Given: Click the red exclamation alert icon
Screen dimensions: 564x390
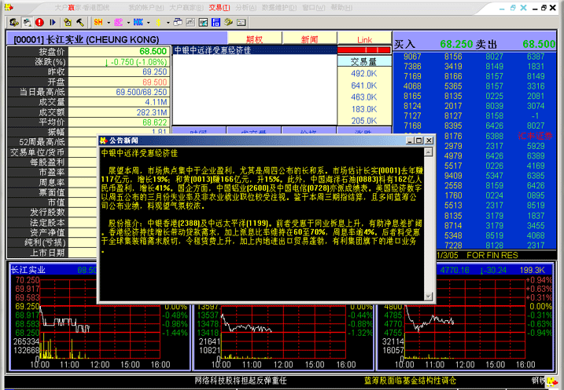Looking at the screenshot, I should 39,22.
